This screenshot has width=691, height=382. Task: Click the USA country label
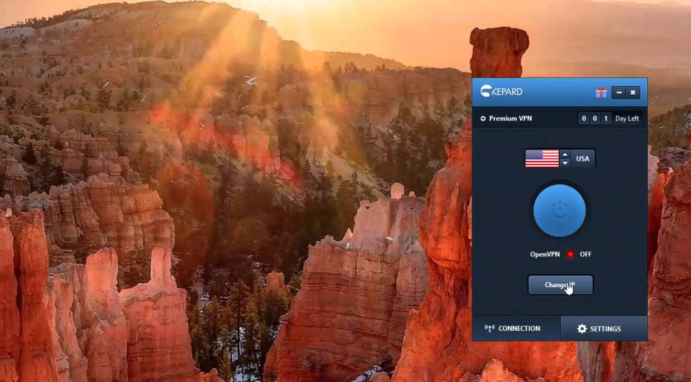583,158
